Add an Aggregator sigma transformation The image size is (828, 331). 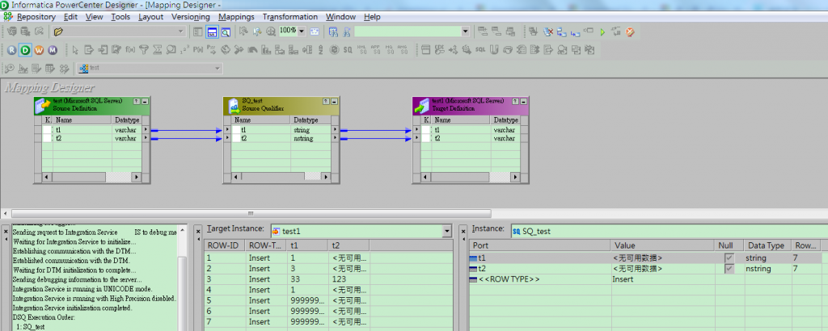tap(158, 50)
